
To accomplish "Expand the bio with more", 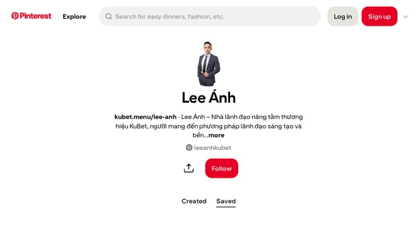I will click(217, 135).
